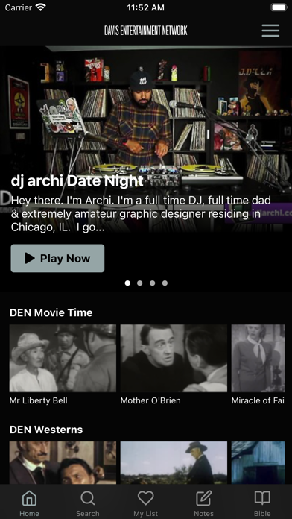Open the Bible book icon
Screen dimensions: 292x519
click(x=262, y=498)
